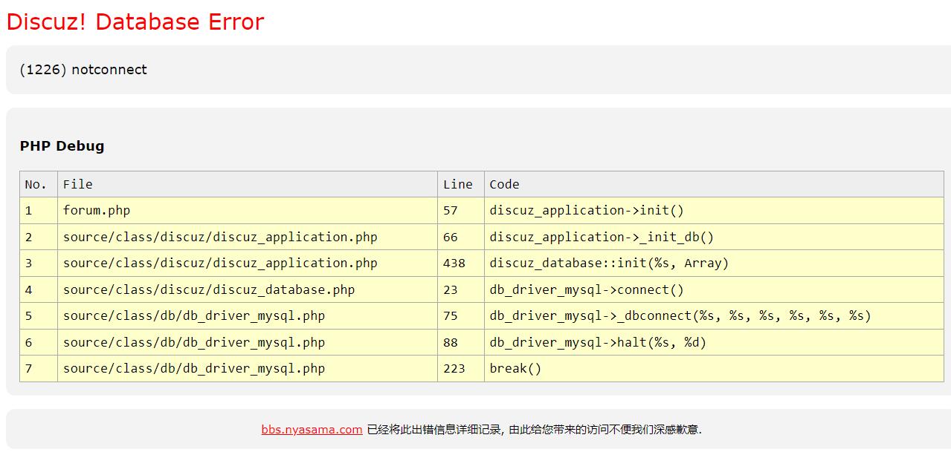
Task: Select the forum.php file cell
Action: pyautogui.click(x=97, y=211)
